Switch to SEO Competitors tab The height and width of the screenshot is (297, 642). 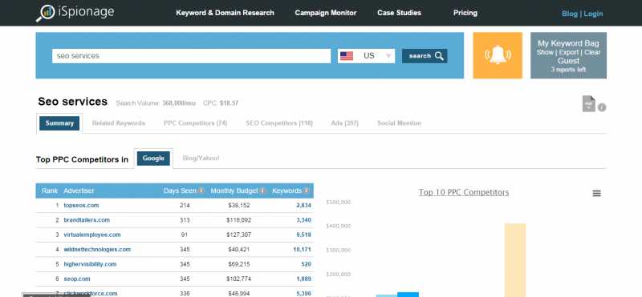pos(279,123)
